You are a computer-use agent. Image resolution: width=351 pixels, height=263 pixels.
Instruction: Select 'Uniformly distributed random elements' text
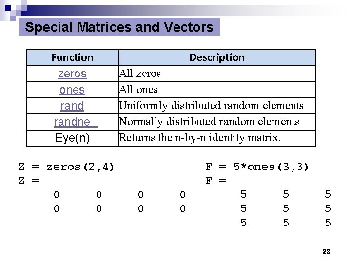point(211,106)
